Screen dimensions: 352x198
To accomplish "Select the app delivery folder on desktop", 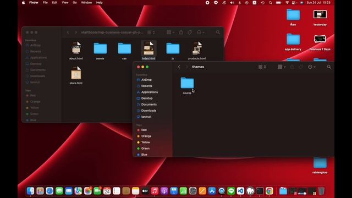I will pos(293,40).
